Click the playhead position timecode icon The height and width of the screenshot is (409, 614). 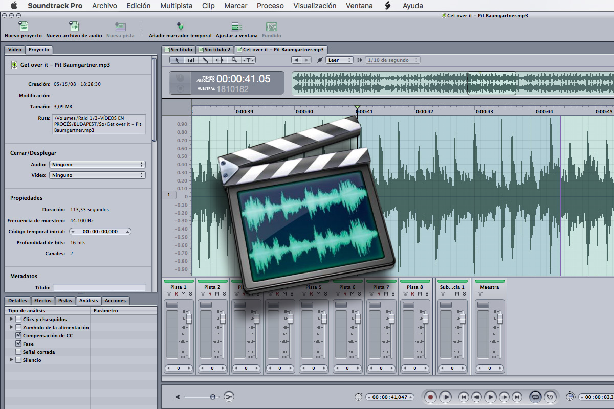359,397
